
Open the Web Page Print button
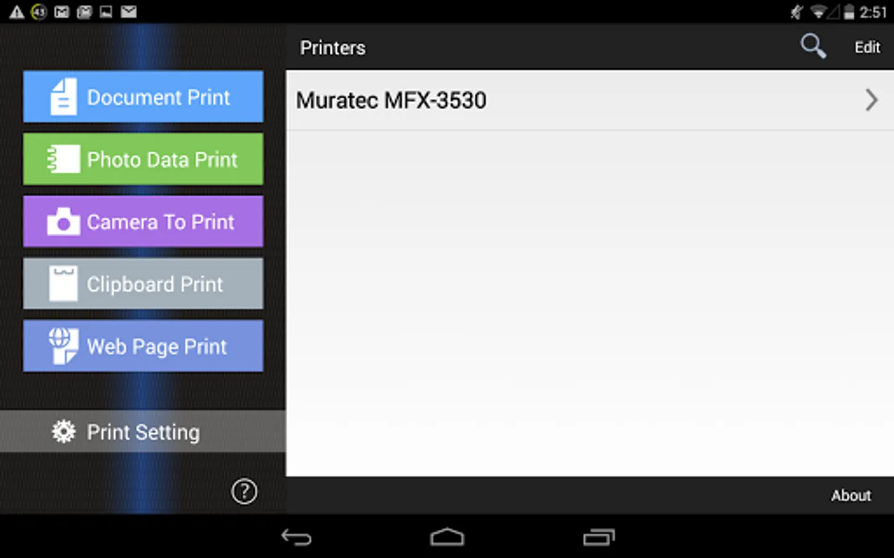143,346
